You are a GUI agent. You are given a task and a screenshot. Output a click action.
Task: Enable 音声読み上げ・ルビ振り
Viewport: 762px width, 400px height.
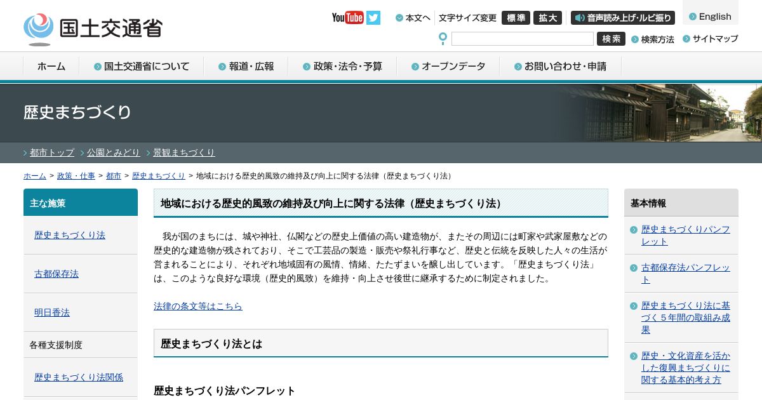click(622, 18)
